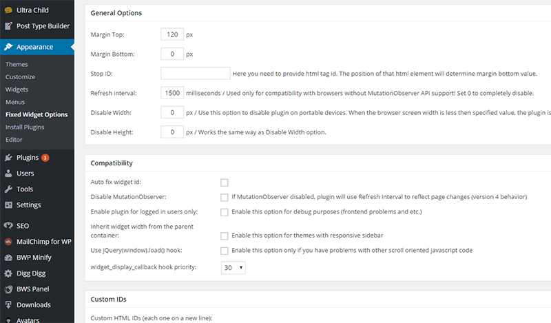Open the Settings menu label
Viewport: 551px width, 323px height.
(x=29, y=205)
